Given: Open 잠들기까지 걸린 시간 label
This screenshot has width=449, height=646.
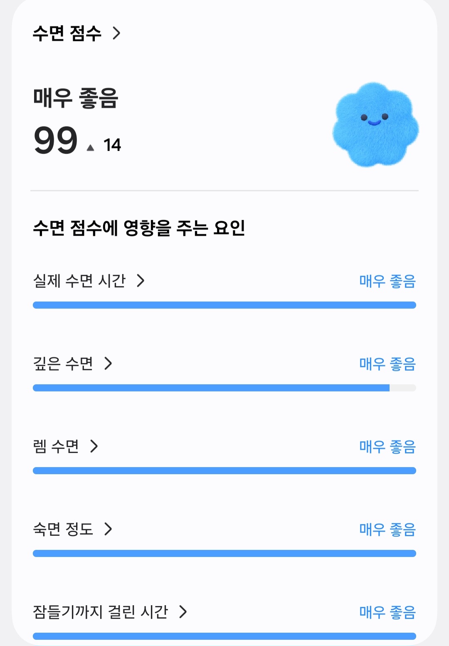Looking at the screenshot, I should point(100,612).
